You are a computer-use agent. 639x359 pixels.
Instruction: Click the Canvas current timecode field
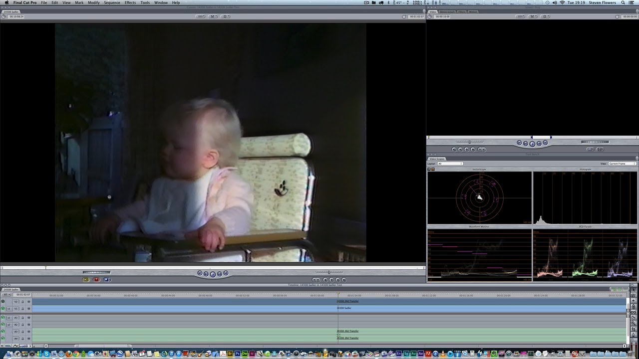(x=416, y=16)
